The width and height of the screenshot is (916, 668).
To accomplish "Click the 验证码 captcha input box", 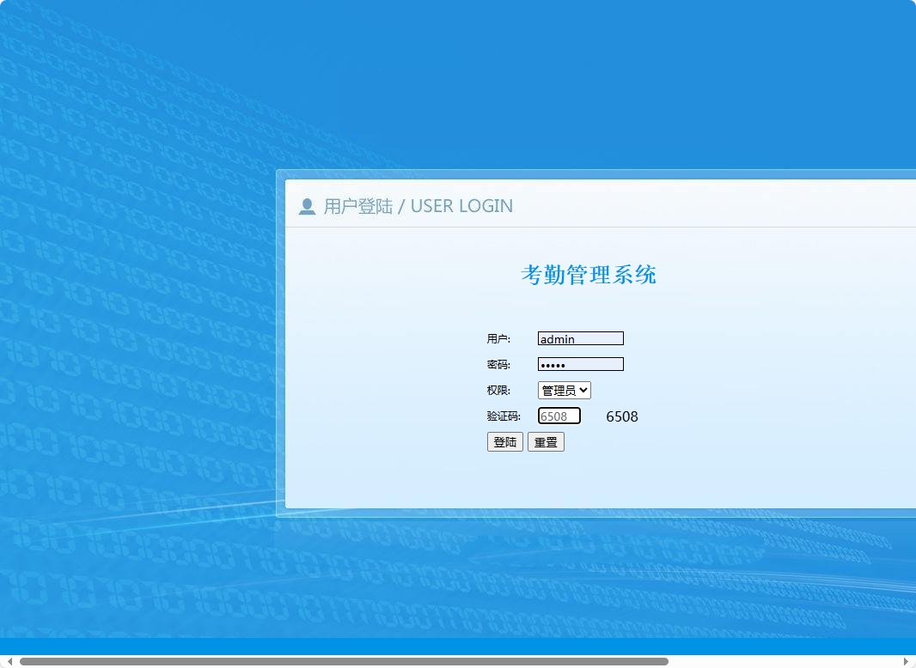I will [x=559, y=416].
